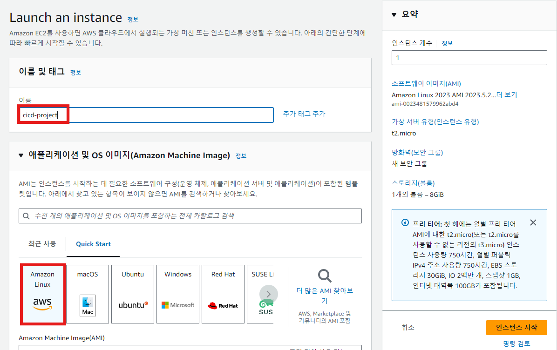This screenshot has height=350, width=557.
Task: Click the magnifier icon for more AMIs
Action: pos(324,276)
